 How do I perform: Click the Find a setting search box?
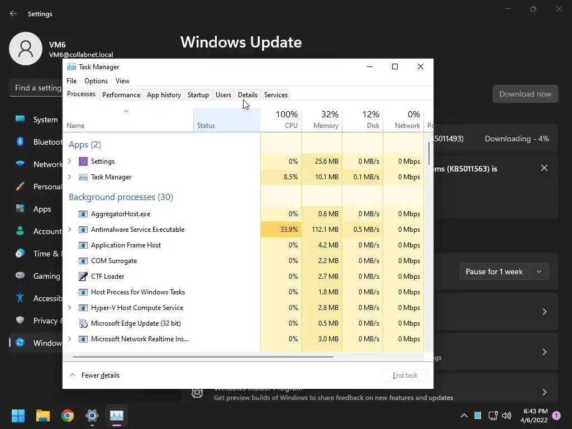click(x=35, y=88)
